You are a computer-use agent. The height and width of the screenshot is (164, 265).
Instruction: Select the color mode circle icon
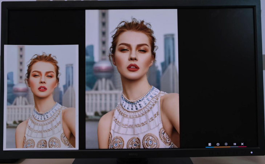(226, 144)
